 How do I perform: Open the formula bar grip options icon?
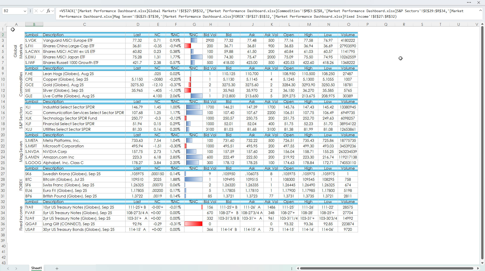[30, 11]
